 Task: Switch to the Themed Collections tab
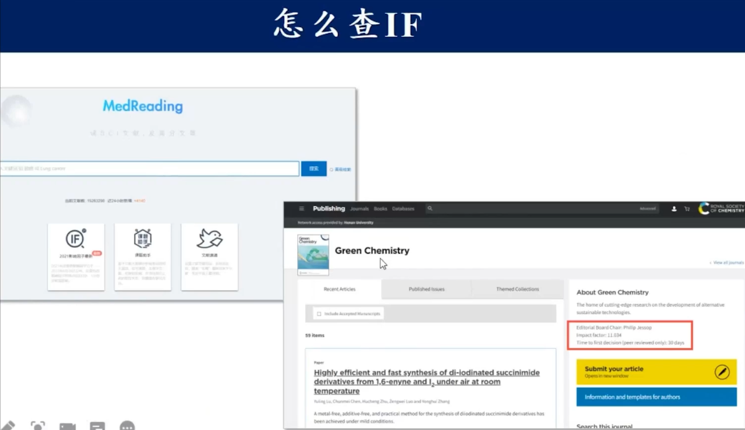(517, 289)
